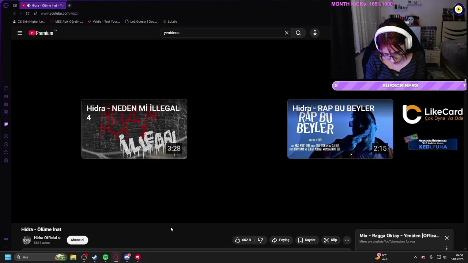Open LoL Guessr | Geo... bookmark
Viewport: 468px width, 263px height.
pos(141,22)
